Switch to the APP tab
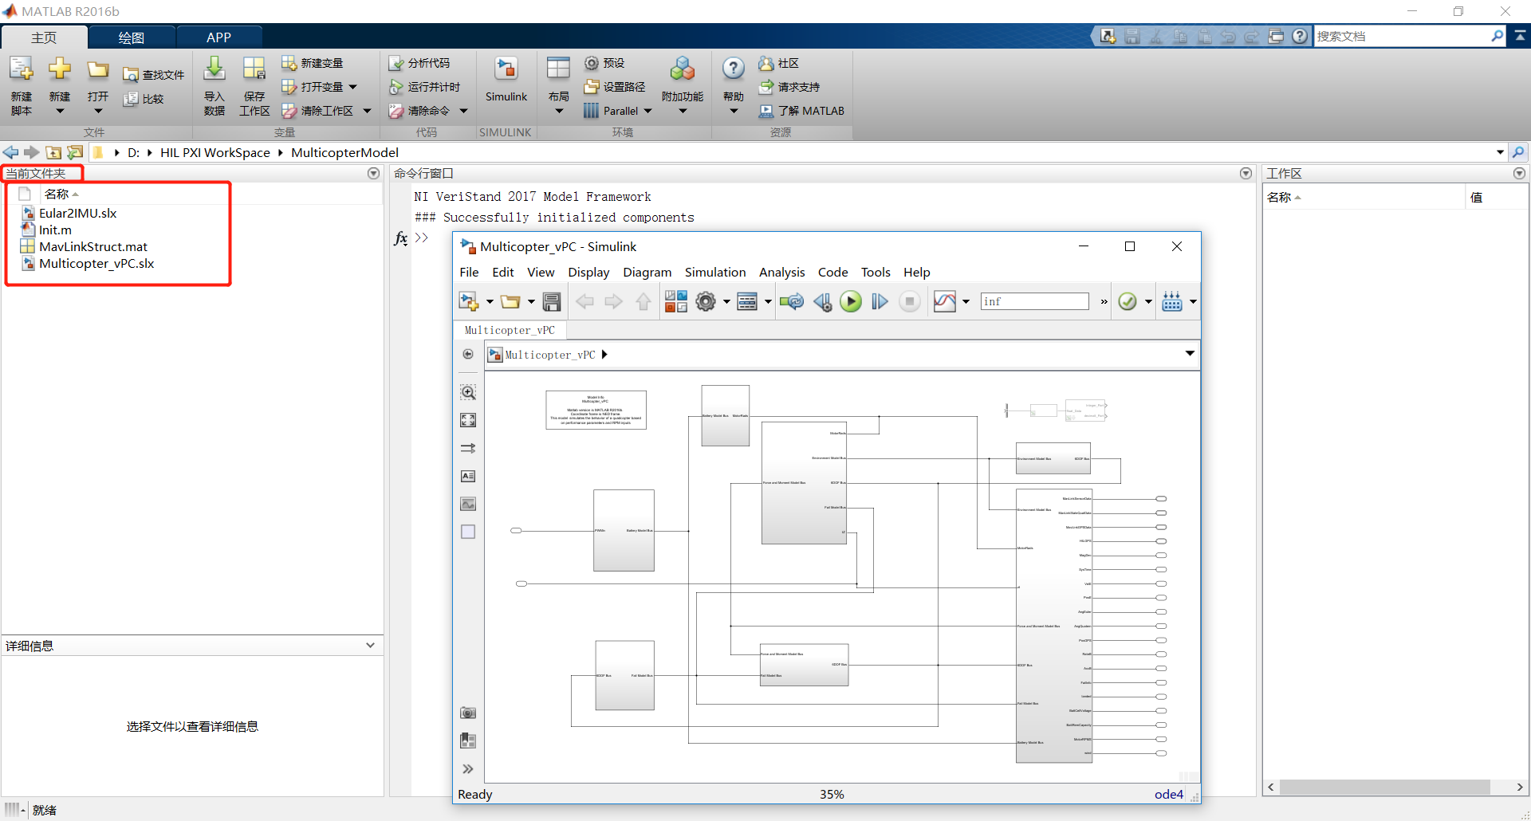 coord(218,37)
